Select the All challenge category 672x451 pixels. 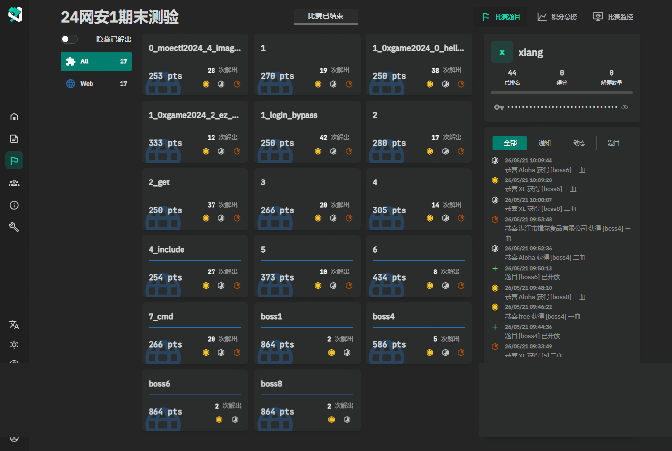96,61
